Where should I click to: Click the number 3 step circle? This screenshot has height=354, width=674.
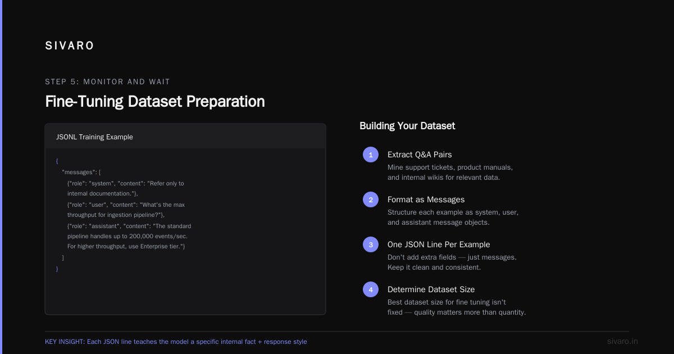coord(371,244)
